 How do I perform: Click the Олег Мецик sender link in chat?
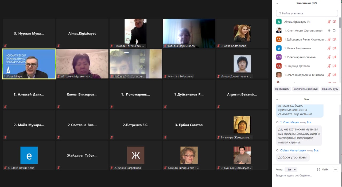point(289,122)
